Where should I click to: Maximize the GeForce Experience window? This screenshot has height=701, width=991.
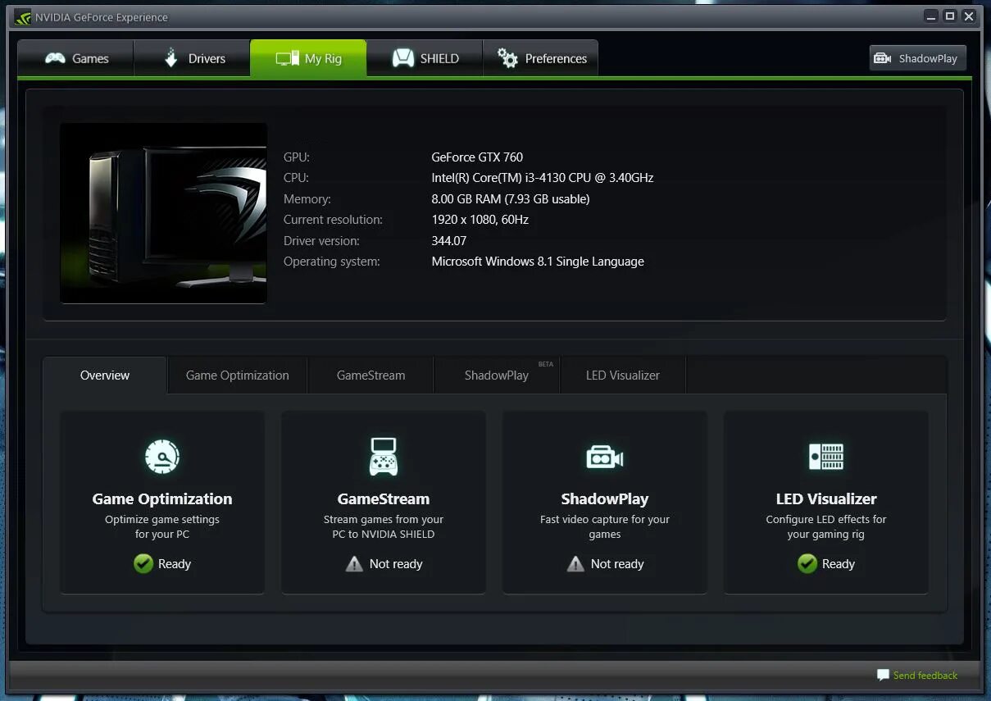pos(950,16)
